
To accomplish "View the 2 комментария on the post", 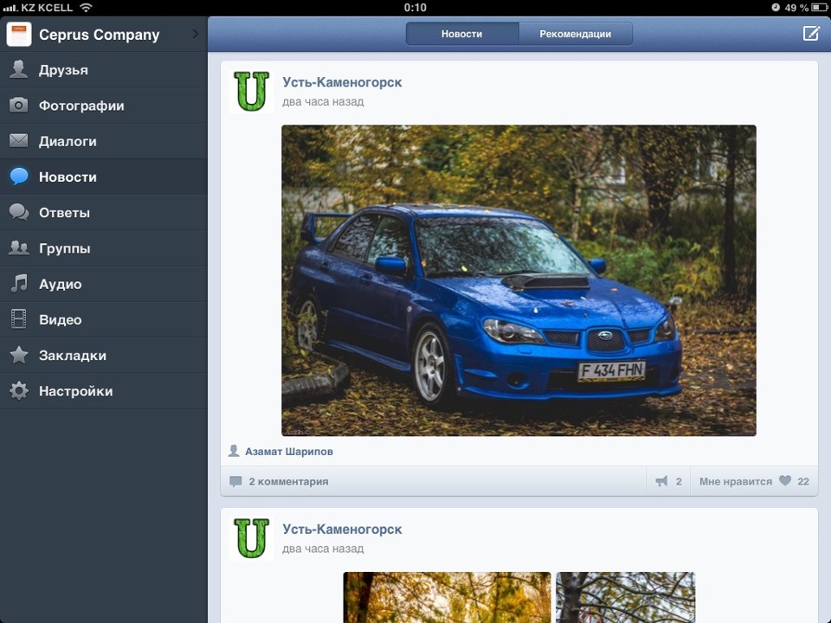I will [277, 480].
